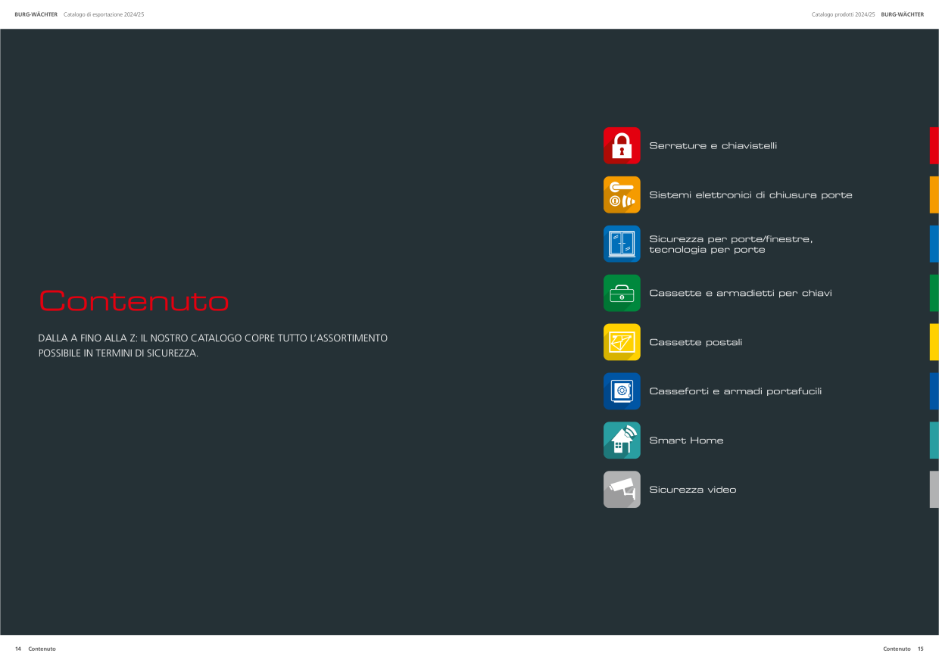Click BURG-WÄCHTER in top-left header

coord(36,14)
